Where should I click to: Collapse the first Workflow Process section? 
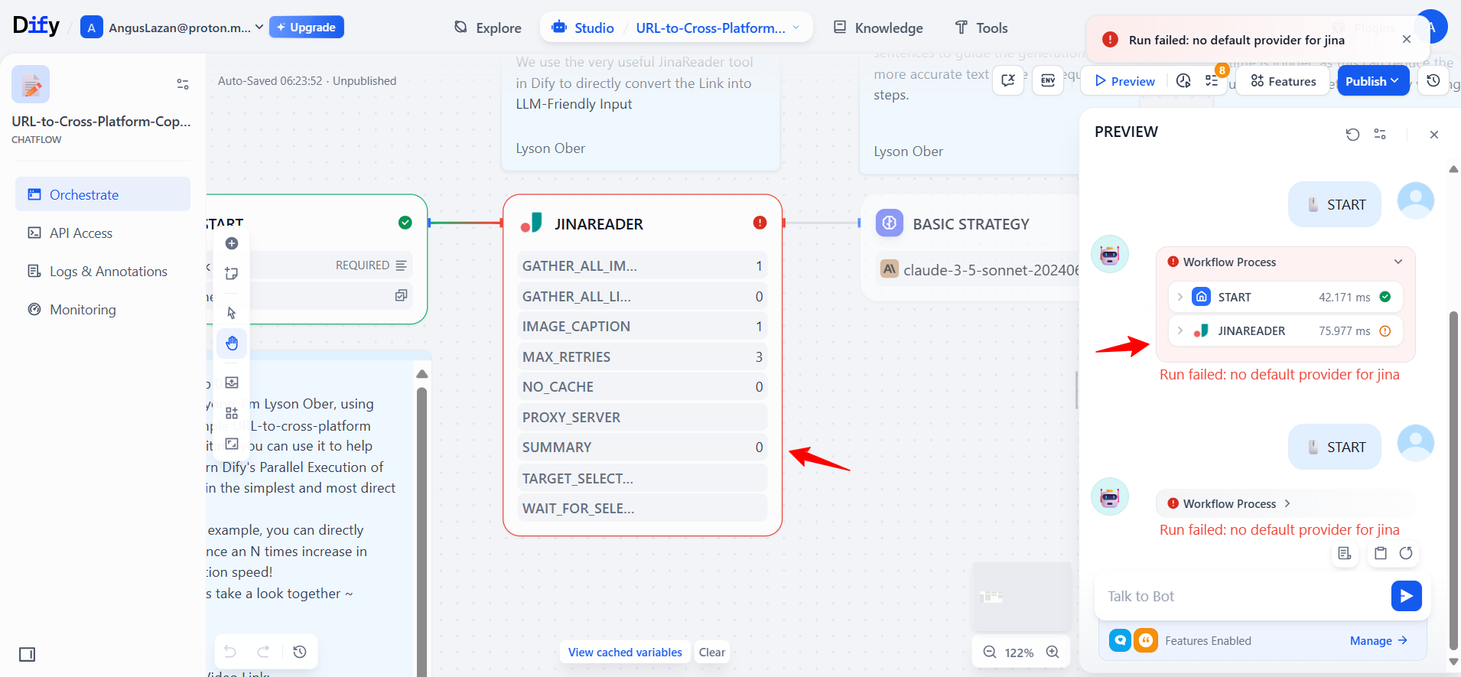(1286, 262)
